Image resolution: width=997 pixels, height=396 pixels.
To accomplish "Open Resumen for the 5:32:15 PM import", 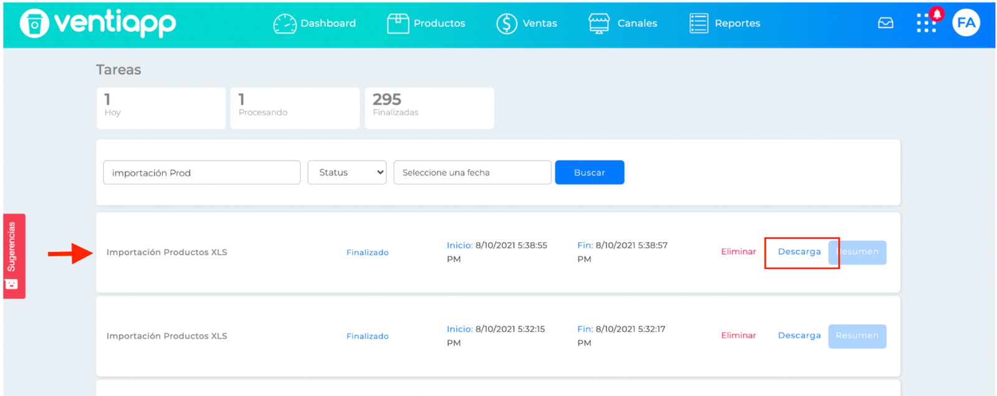I will [857, 336].
